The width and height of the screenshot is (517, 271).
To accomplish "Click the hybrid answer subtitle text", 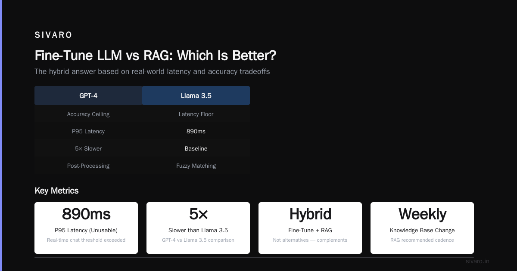I will click(x=152, y=71).
